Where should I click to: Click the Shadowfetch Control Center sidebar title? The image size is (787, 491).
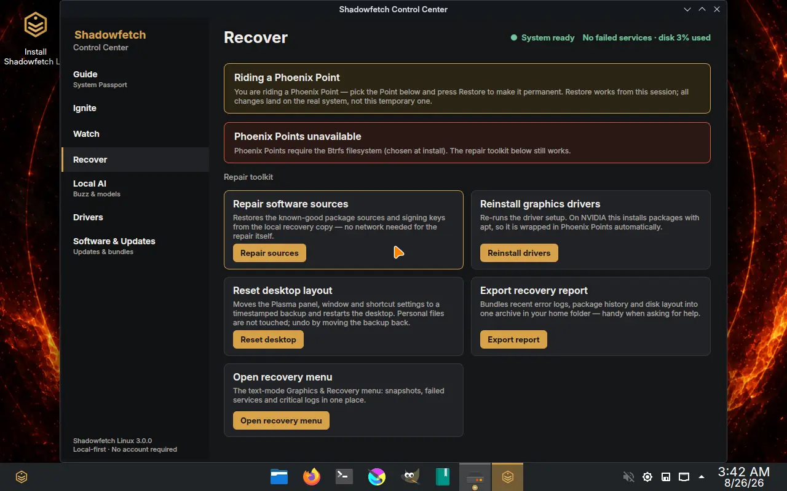(x=110, y=41)
